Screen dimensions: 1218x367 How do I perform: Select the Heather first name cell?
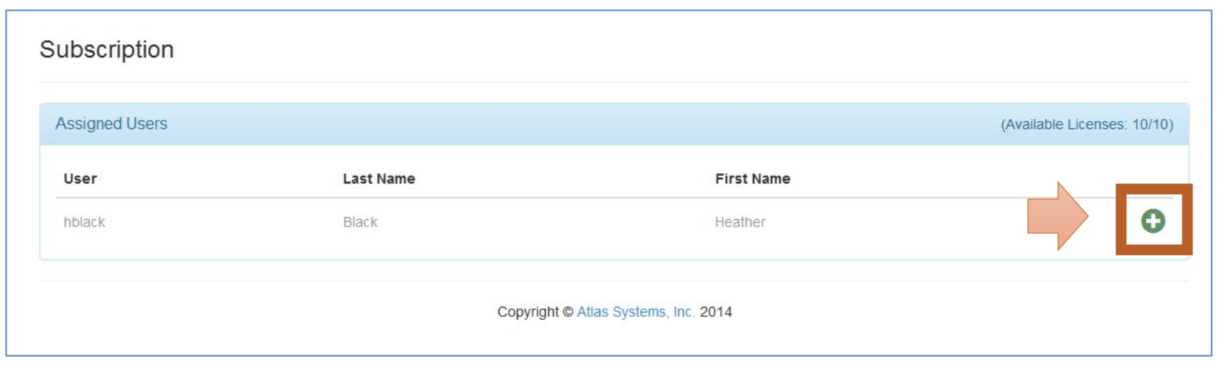point(740,223)
